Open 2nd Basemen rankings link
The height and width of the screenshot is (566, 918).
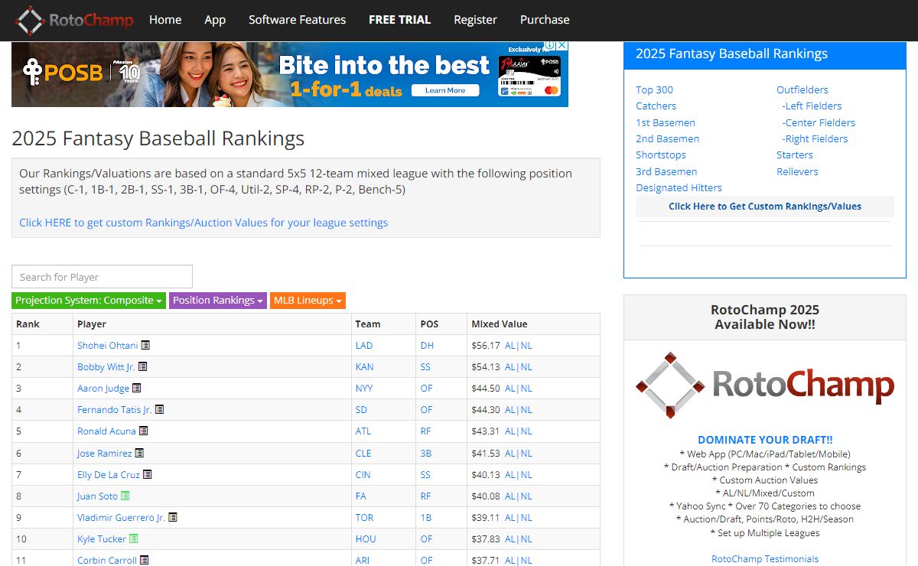pos(668,139)
